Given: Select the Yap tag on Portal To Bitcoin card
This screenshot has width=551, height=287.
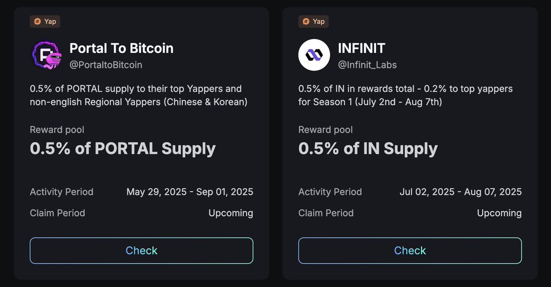Looking at the screenshot, I should (45, 21).
